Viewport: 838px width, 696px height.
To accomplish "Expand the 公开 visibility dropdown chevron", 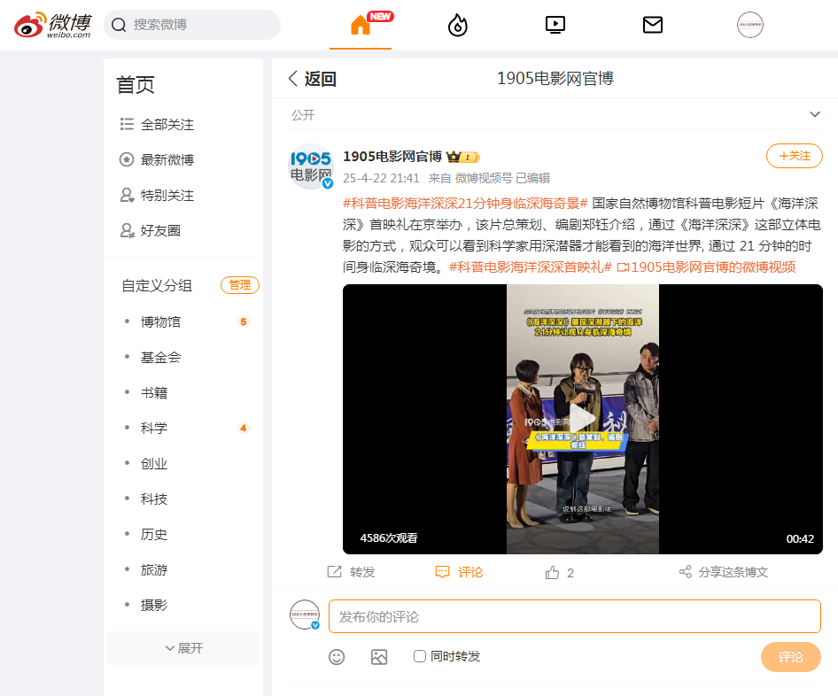I will 814,114.
